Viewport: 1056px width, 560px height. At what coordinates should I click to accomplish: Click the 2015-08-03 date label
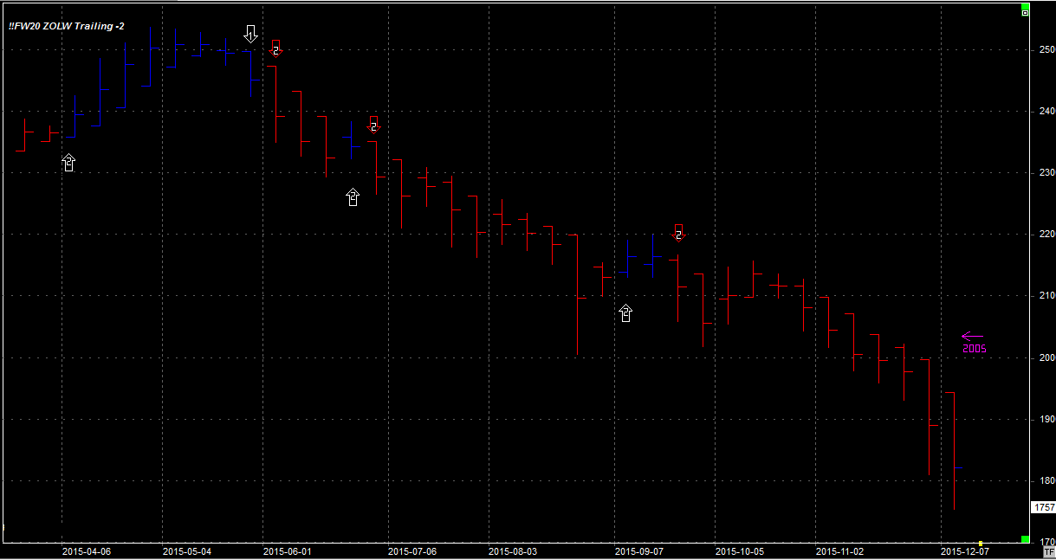(512, 550)
